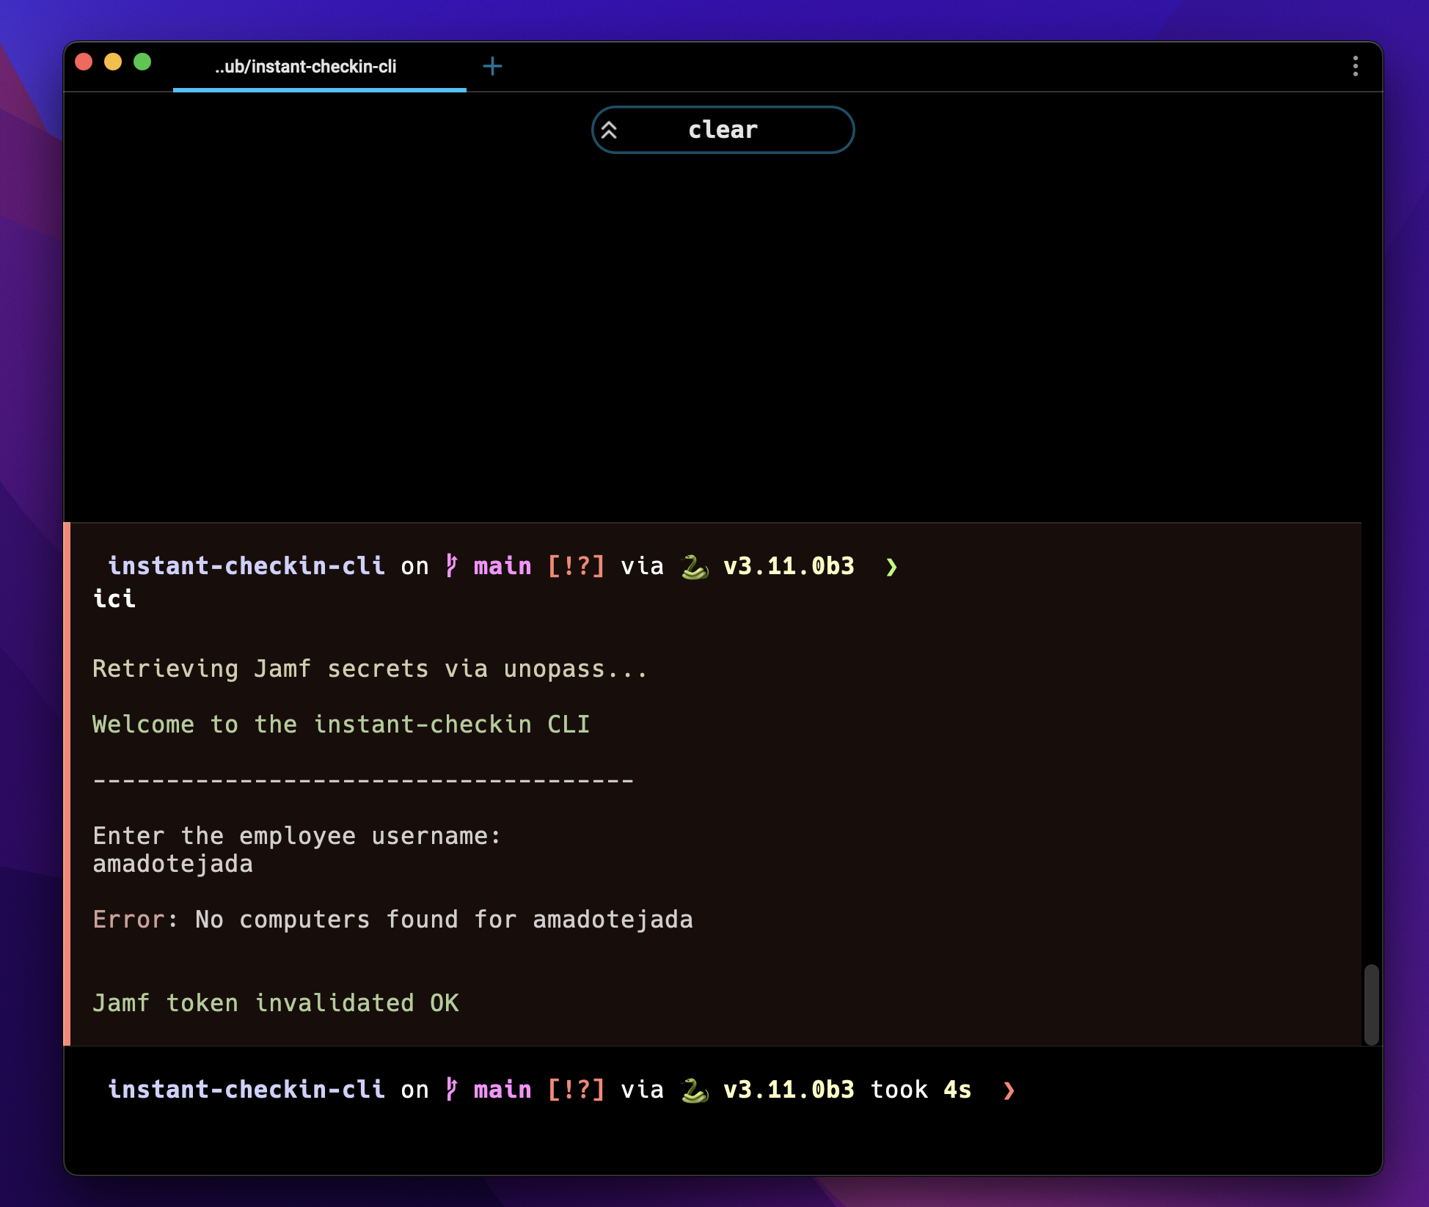Open a new tab with plus icon

pyautogui.click(x=492, y=67)
